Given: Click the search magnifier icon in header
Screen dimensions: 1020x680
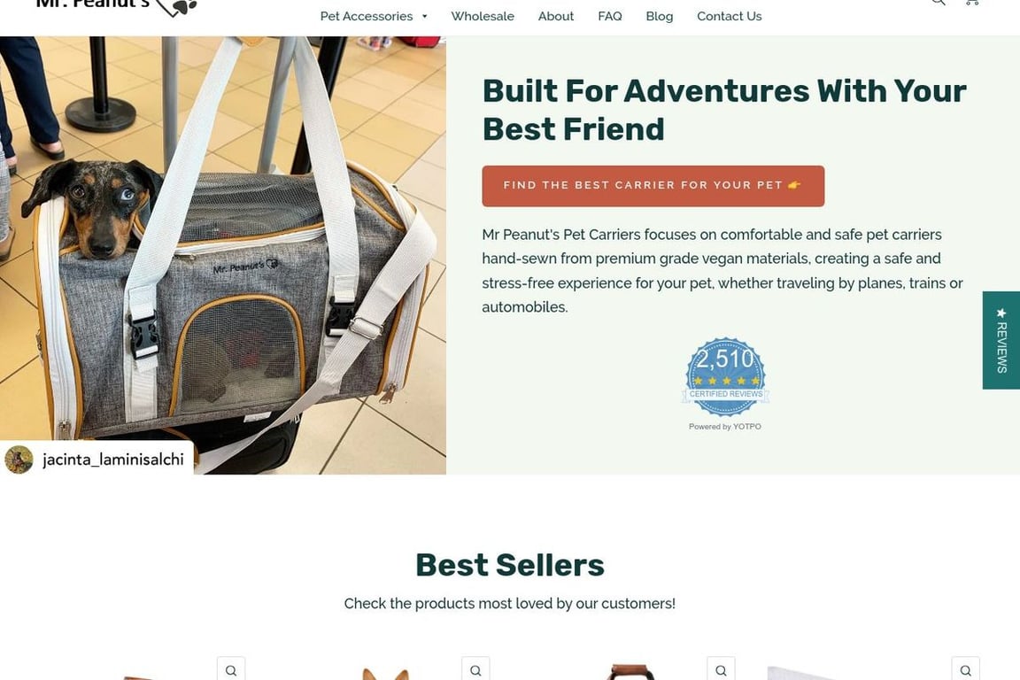Looking at the screenshot, I should 938,2.
